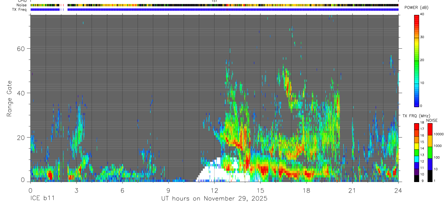The width and height of the screenshot is (448, 206).
Task: Click the noise color scale bar
Action: click(x=430, y=152)
